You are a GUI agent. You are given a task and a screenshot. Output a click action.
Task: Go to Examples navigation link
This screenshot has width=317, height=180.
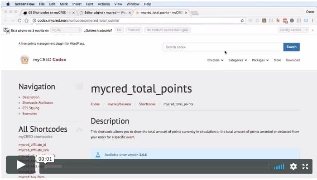(x=29, y=114)
